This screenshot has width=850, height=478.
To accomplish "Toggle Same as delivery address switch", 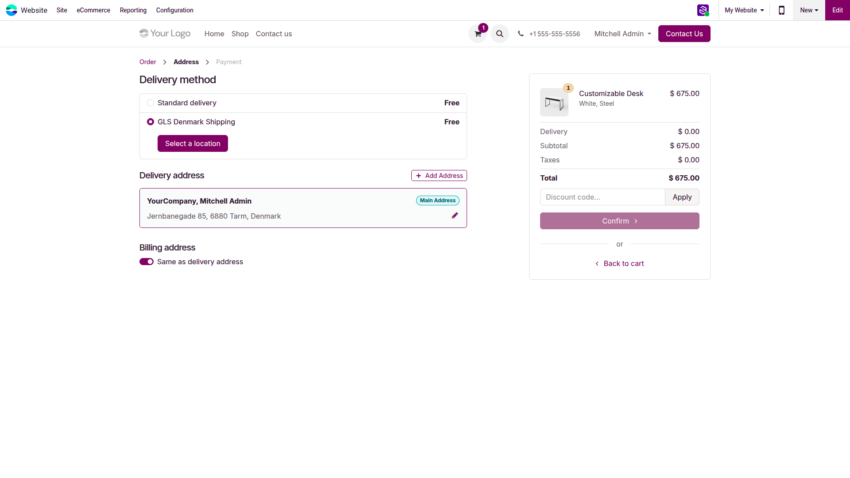I will (x=147, y=262).
